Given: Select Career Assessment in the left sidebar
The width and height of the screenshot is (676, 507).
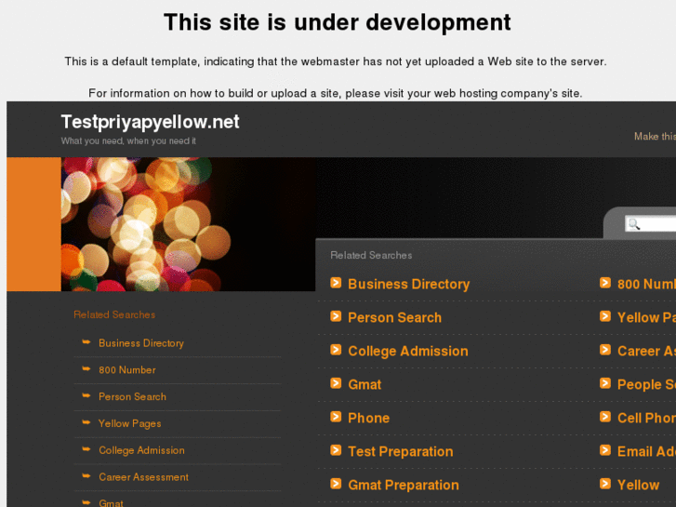Looking at the screenshot, I should pos(143,477).
